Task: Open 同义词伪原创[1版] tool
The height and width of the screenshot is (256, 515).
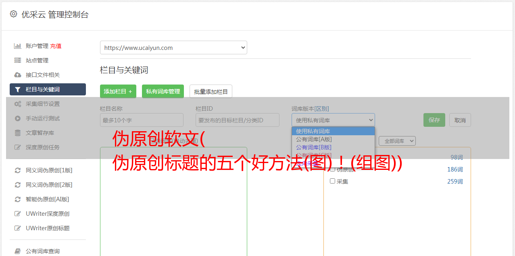Action: pyautogui.click(x=49, y=170)
